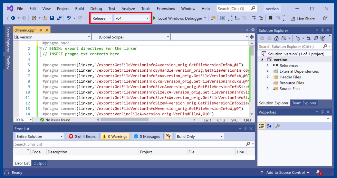This screenshot has height=178, width=337.
Task: Click the Home icon in Solution Explorer
Action: 276,38
